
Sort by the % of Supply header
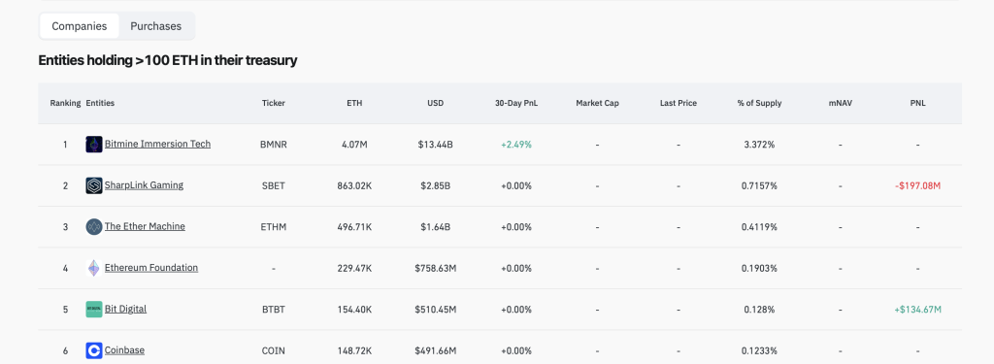click(759, 103)
